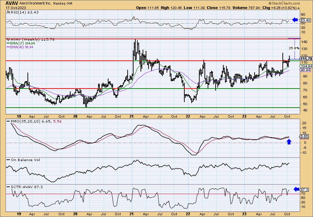Click the green EMA(17) legend line swatch

pyautogui.click(x=8, y=43)
